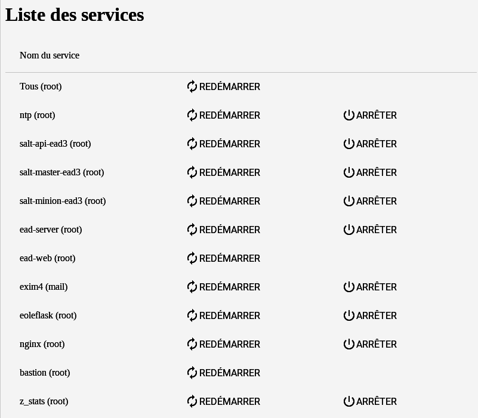Viewport: 478px width, 418px height.
Task: Click the restart icon for bastion service
Action: click(192, 373)
